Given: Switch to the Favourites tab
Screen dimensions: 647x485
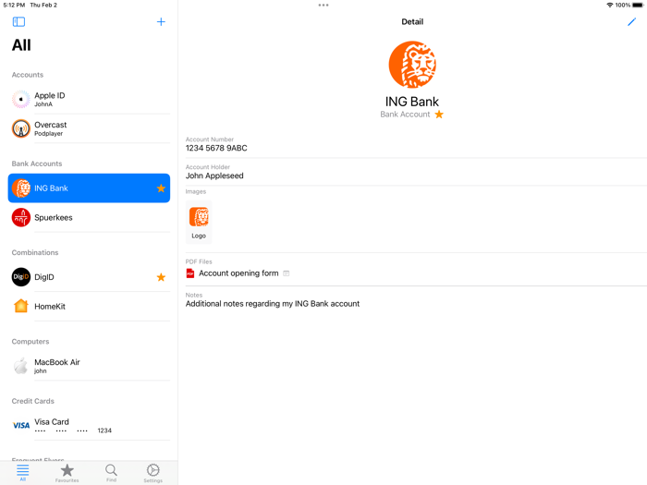Looking at the screenshot, I should click(x=67, y=473).
